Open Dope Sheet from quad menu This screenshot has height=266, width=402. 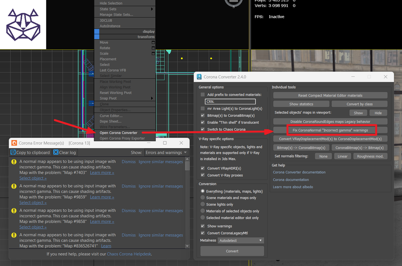(111, 121)
